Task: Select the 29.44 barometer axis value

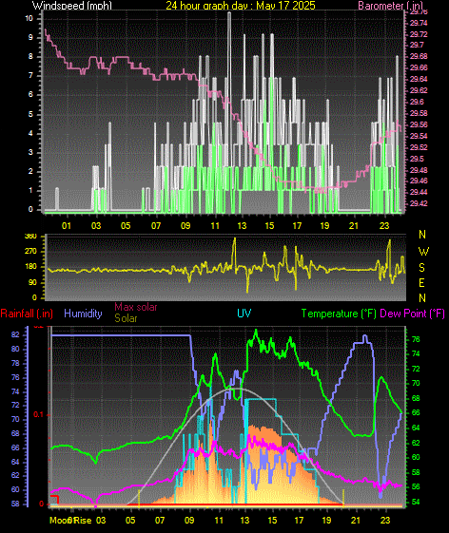Action: tap(419, 193)
